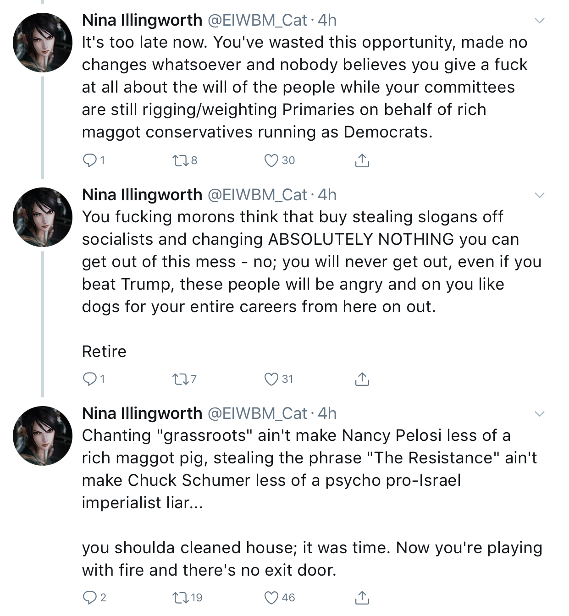Share the last tweet about playing with fire
The height and width of the screenshot is (616, 569).
(x=362, y=597)
